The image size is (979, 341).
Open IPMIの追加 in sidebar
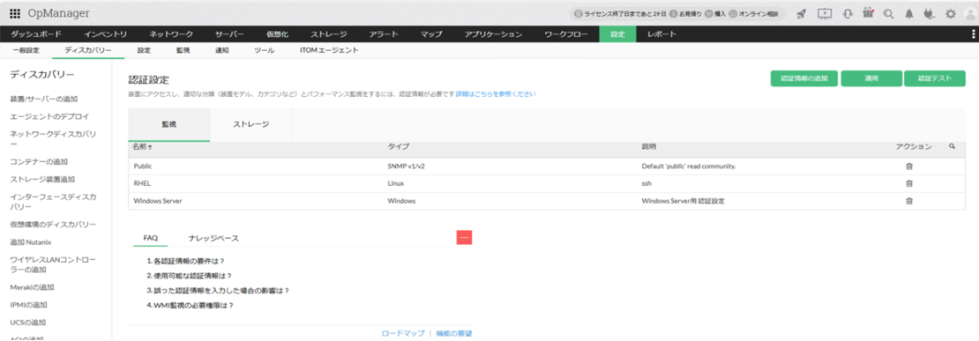click(x=28, y=305)
